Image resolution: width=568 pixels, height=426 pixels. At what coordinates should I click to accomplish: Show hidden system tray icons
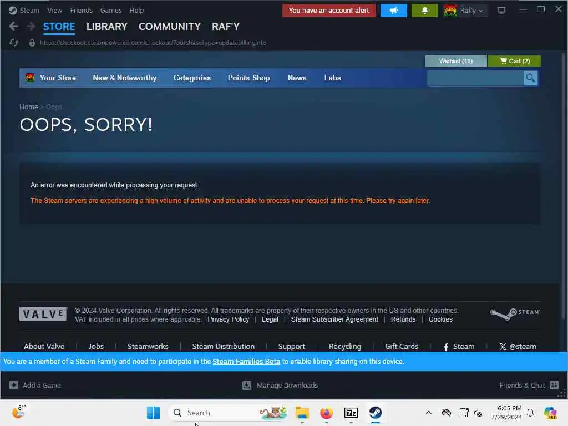point(429,413)
